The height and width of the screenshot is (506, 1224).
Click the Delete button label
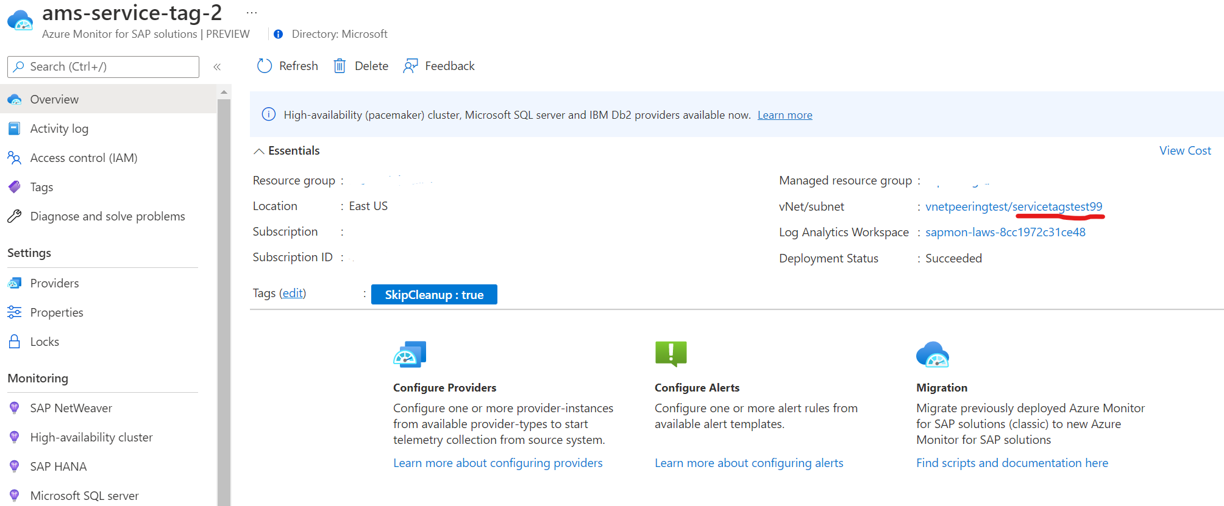click(x=372, y=66)
